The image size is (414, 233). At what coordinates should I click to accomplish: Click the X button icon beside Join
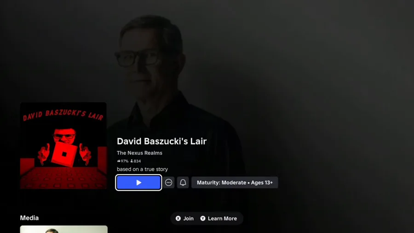coord(178,218)
